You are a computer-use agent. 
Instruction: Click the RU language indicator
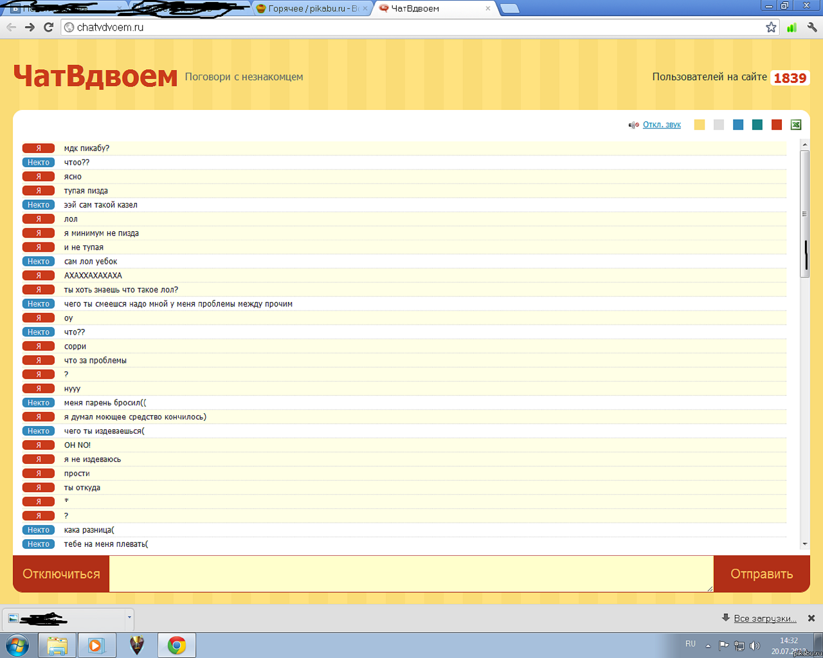(x=690, y=644)
